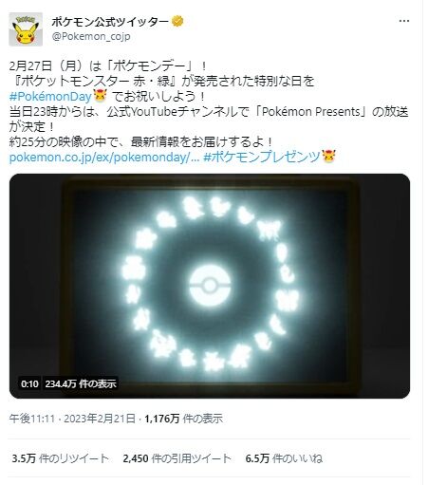Open the pokemon.co.jp/ex/pokemonday link
Viewport: 428px width, 485px height.
point(104,158)
